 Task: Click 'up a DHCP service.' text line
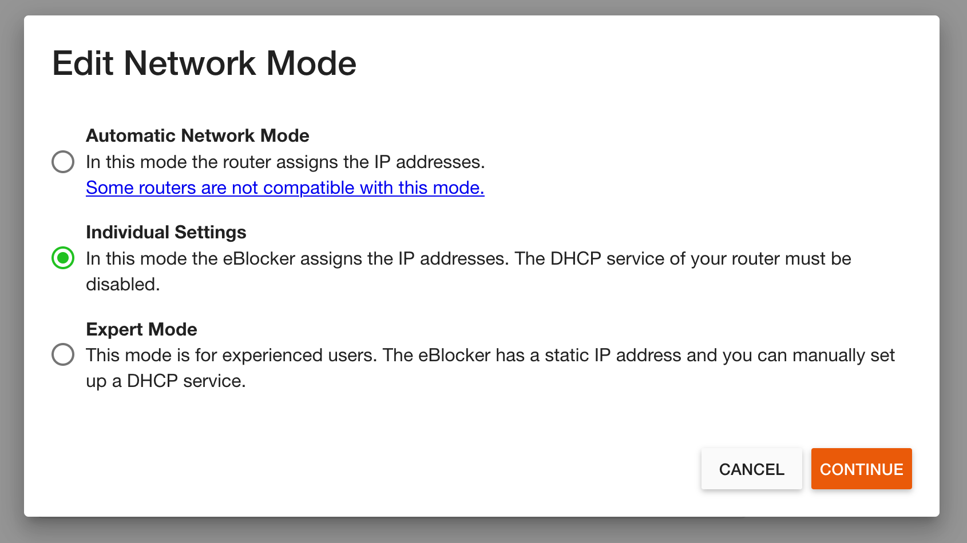pos(166,381)
